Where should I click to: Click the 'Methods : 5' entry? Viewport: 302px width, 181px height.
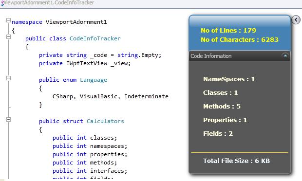[x=222, y=107]
